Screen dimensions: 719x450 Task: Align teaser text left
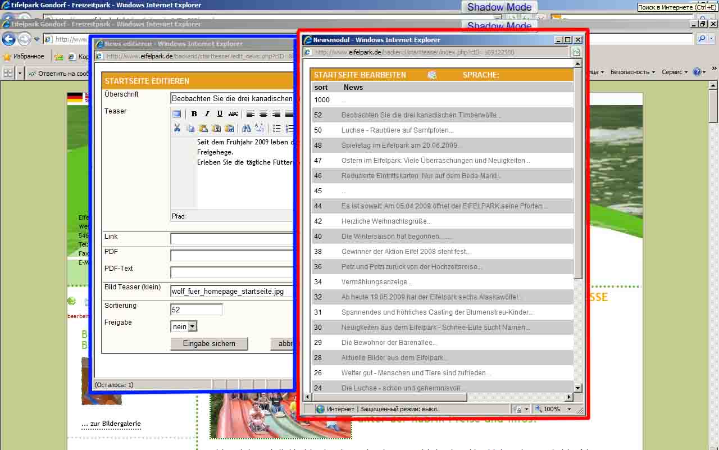[251, 113]
